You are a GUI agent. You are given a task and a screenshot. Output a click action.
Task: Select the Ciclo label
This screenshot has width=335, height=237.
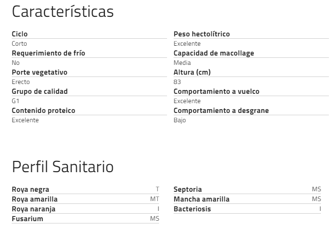[20, 34]
